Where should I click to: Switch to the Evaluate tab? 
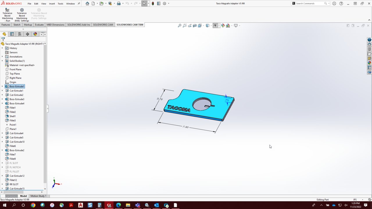coord(39,25)
